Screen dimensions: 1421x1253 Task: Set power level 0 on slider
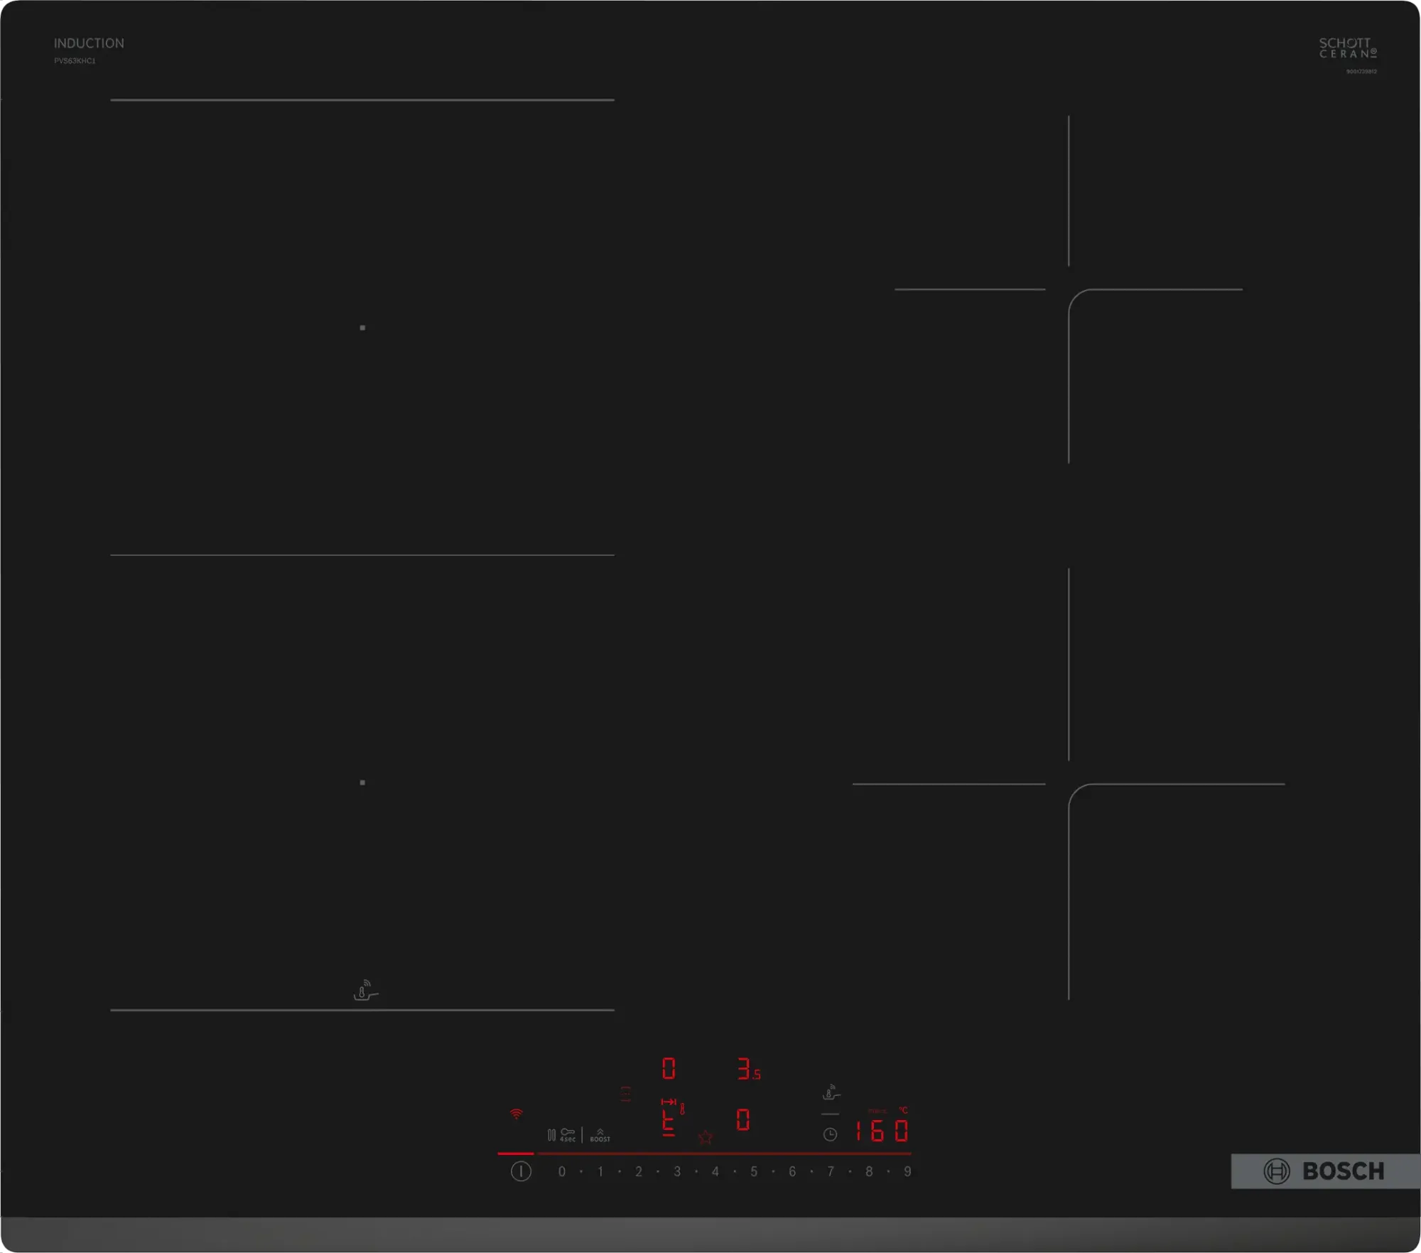coord(562,1171)
